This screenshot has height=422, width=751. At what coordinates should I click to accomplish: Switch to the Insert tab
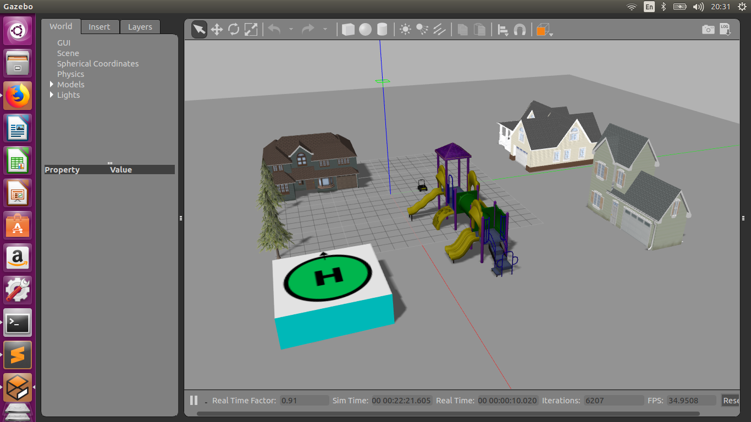(x=100, y=27)
